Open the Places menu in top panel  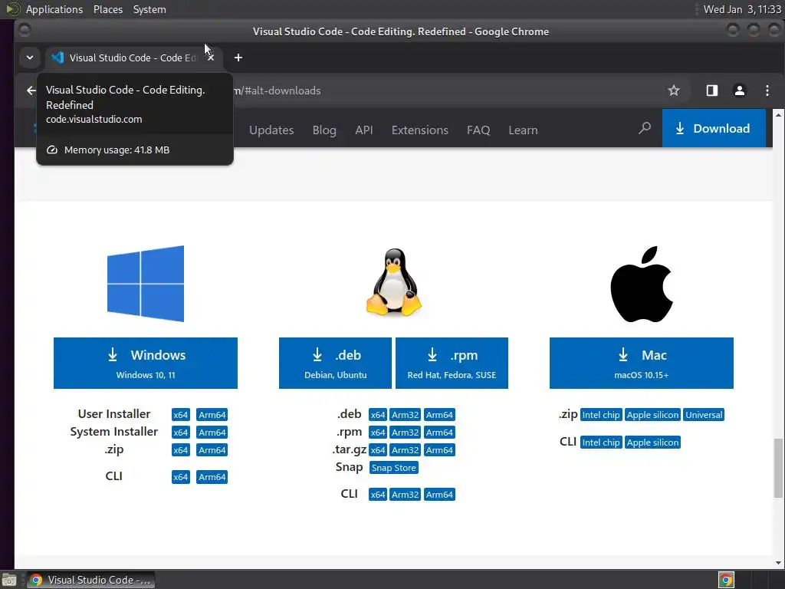(108, 9)
